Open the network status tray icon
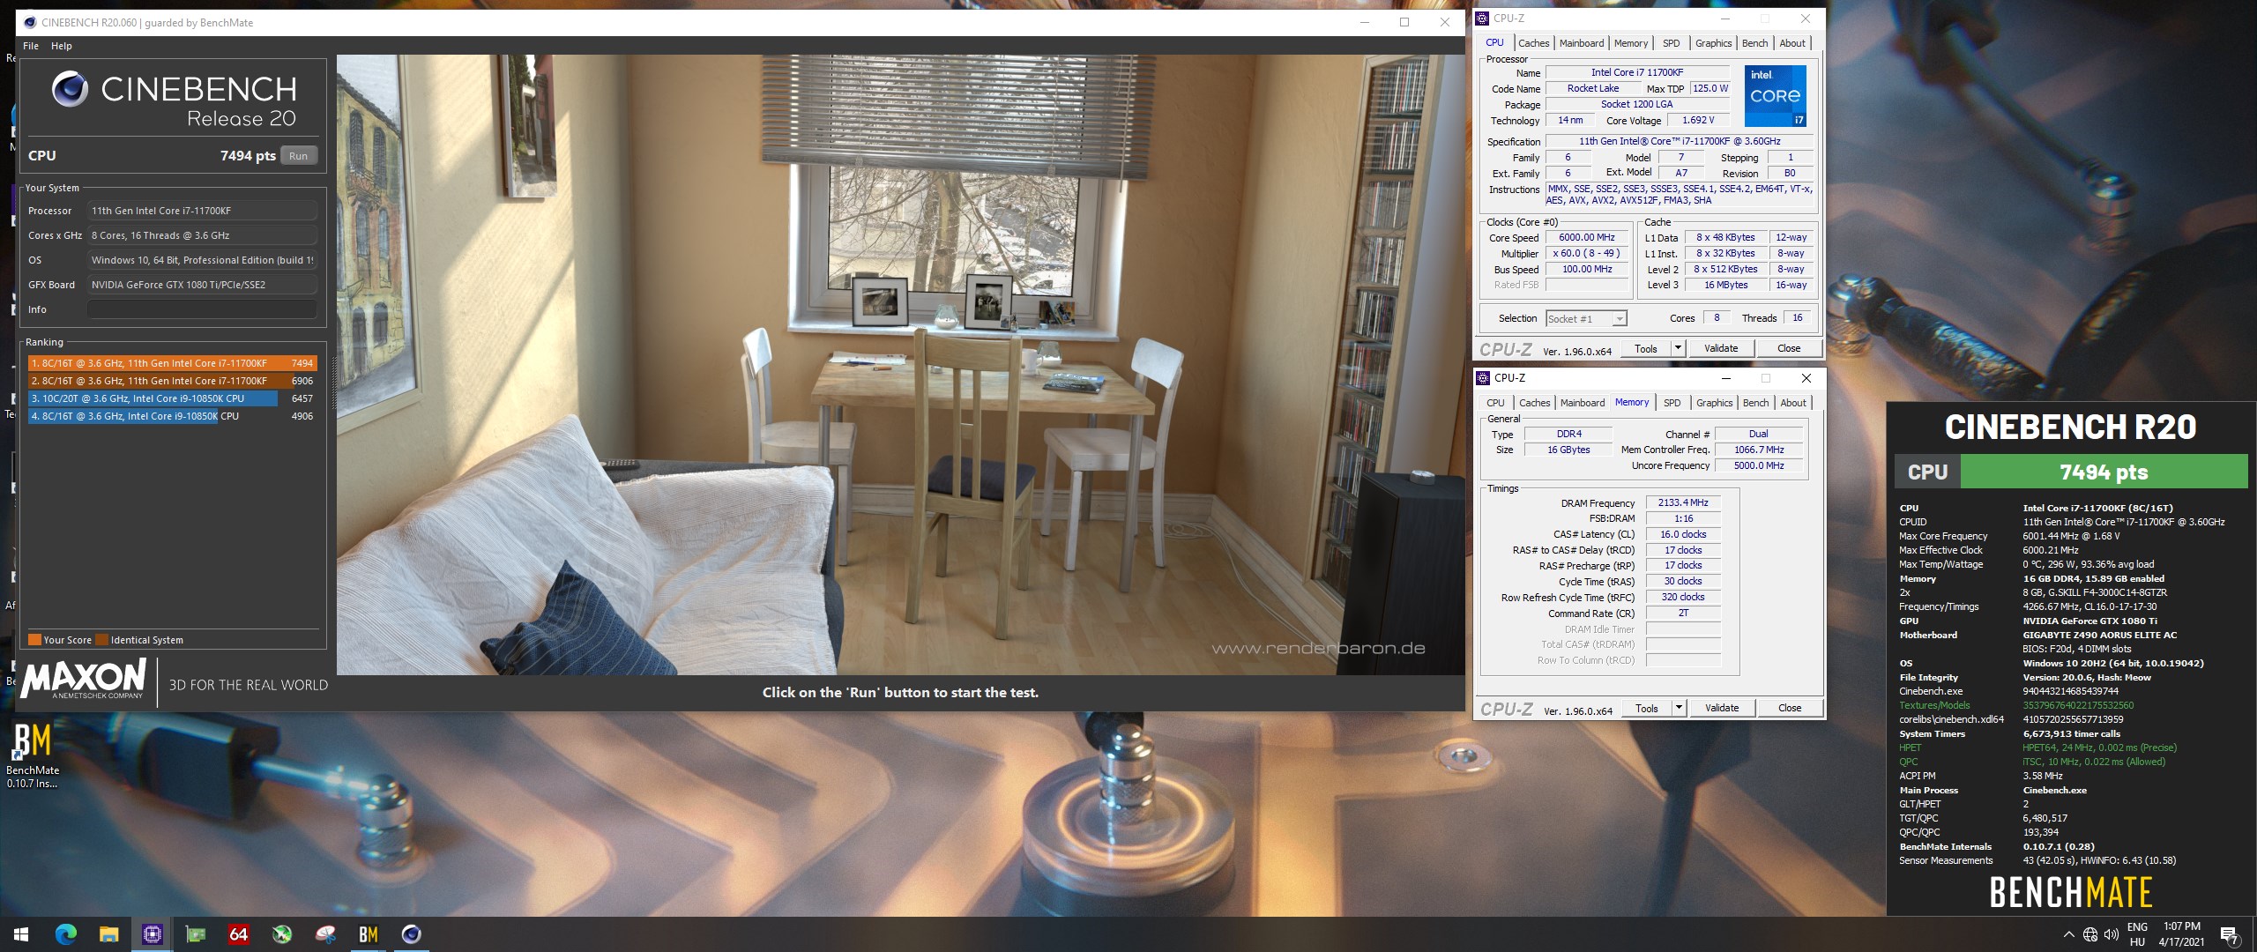The height and width of the screenshot is (952, 2257). pyautogui.click(x=2090, y=934)
